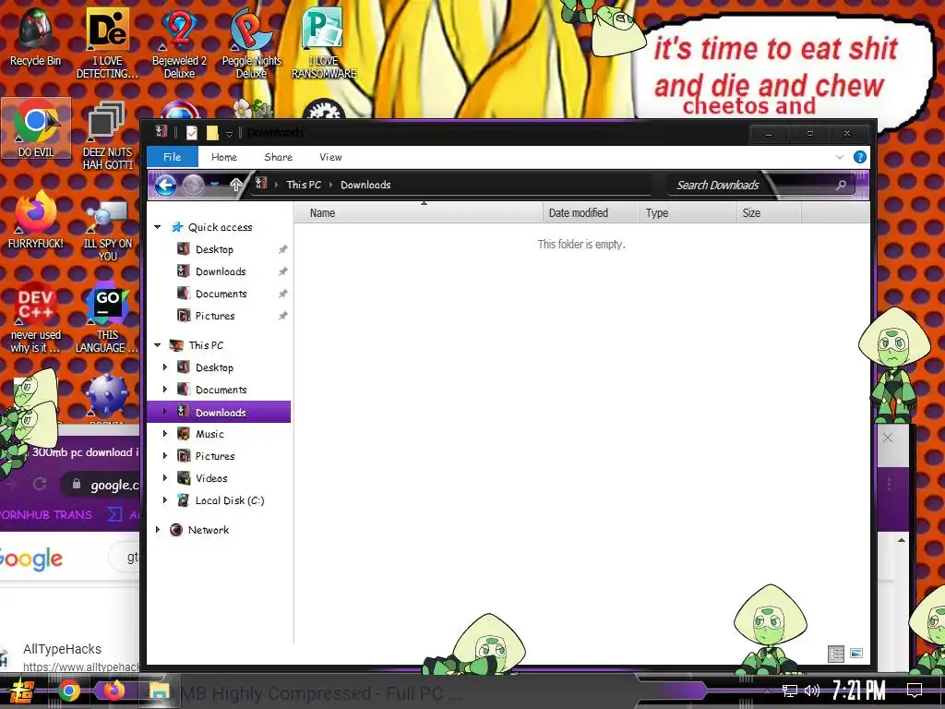Viewport: 945px width, 709px height.
Task: Click the taskbar clock showing 7:21 PM
Action: 859,691
